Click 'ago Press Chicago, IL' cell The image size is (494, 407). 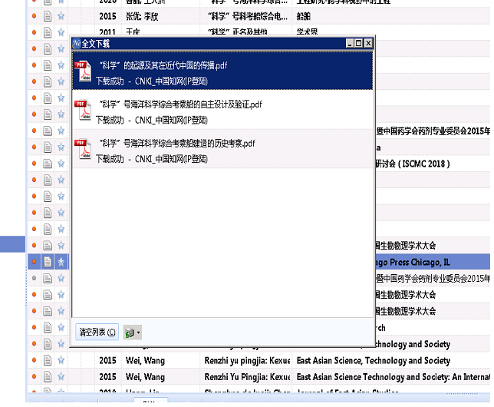[413, 262]
